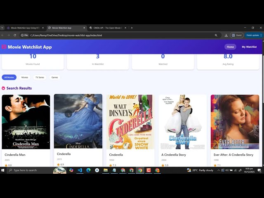Open the Walt Disney's Cinderella 1950 poster
The height and width of the screenshot is (198, 264).
130,122
